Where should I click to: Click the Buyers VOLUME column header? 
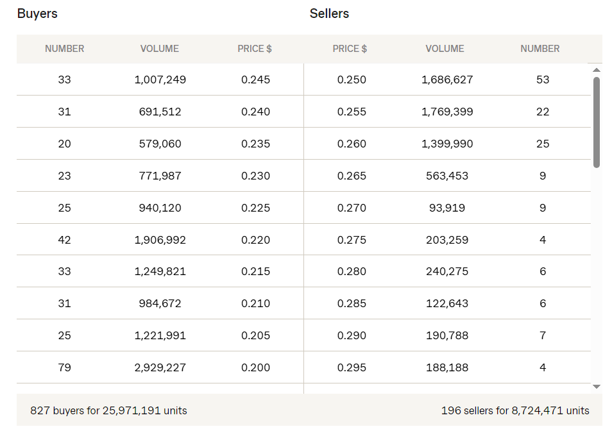click(x=160, y=49)
